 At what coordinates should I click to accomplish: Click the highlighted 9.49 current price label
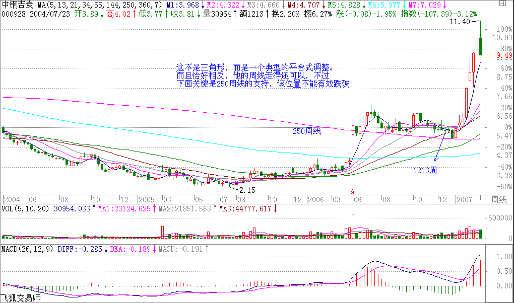pos(503,55)
